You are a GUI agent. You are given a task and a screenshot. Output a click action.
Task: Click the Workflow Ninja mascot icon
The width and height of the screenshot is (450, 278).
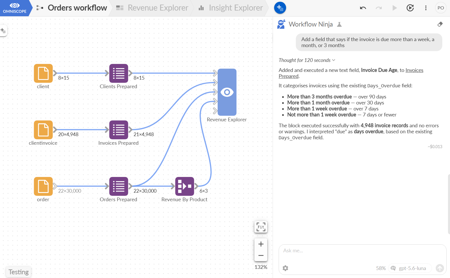coord(281,24)
